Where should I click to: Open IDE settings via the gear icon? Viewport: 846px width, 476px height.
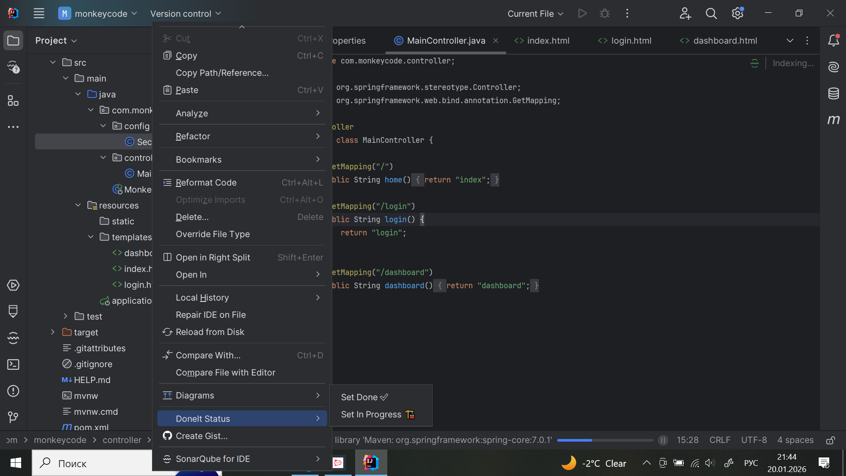737,13
